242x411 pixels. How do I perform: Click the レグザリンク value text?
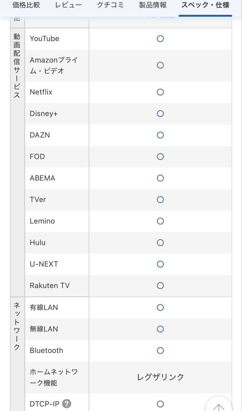pos(160,377)
